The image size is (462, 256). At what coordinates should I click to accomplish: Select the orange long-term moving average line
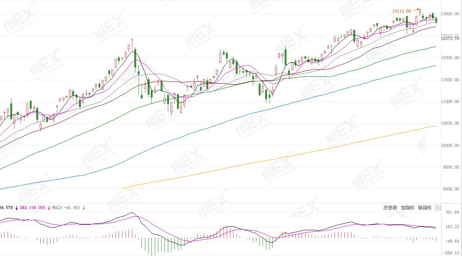point(278,157)
